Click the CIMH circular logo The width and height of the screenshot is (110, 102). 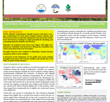(41, 9)
